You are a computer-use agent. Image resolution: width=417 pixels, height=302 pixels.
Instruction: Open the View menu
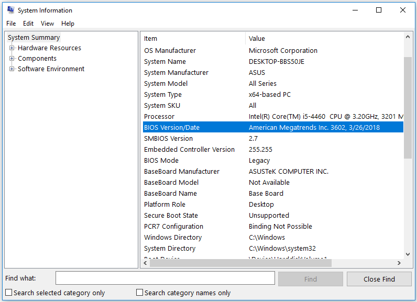(x=47, y=24)
